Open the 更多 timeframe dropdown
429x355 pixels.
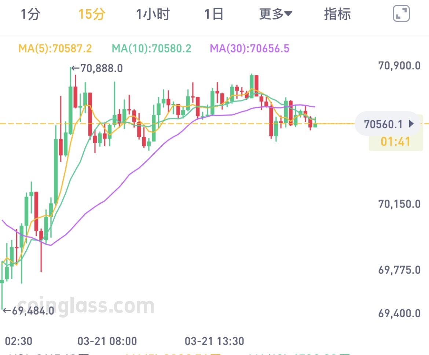pyautogui.click(x=275, y=14)
